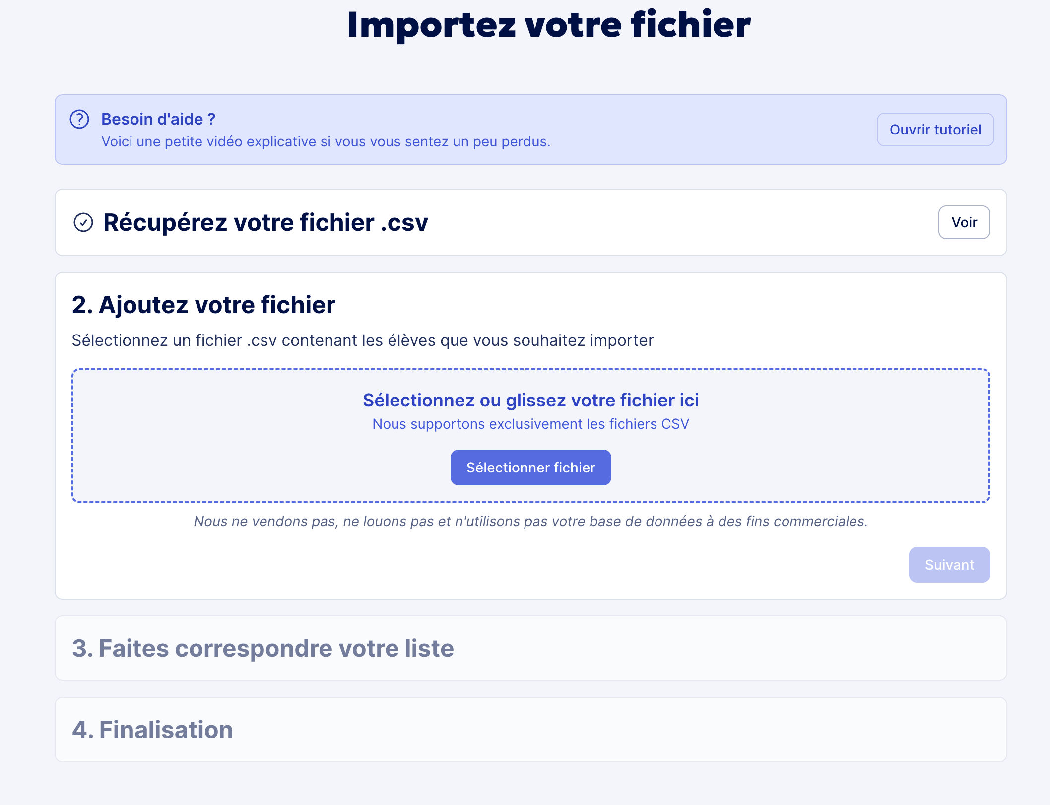This screenshot has width=1050, height=805.
Task: Click the video help description text
Action: pos(326,142)
